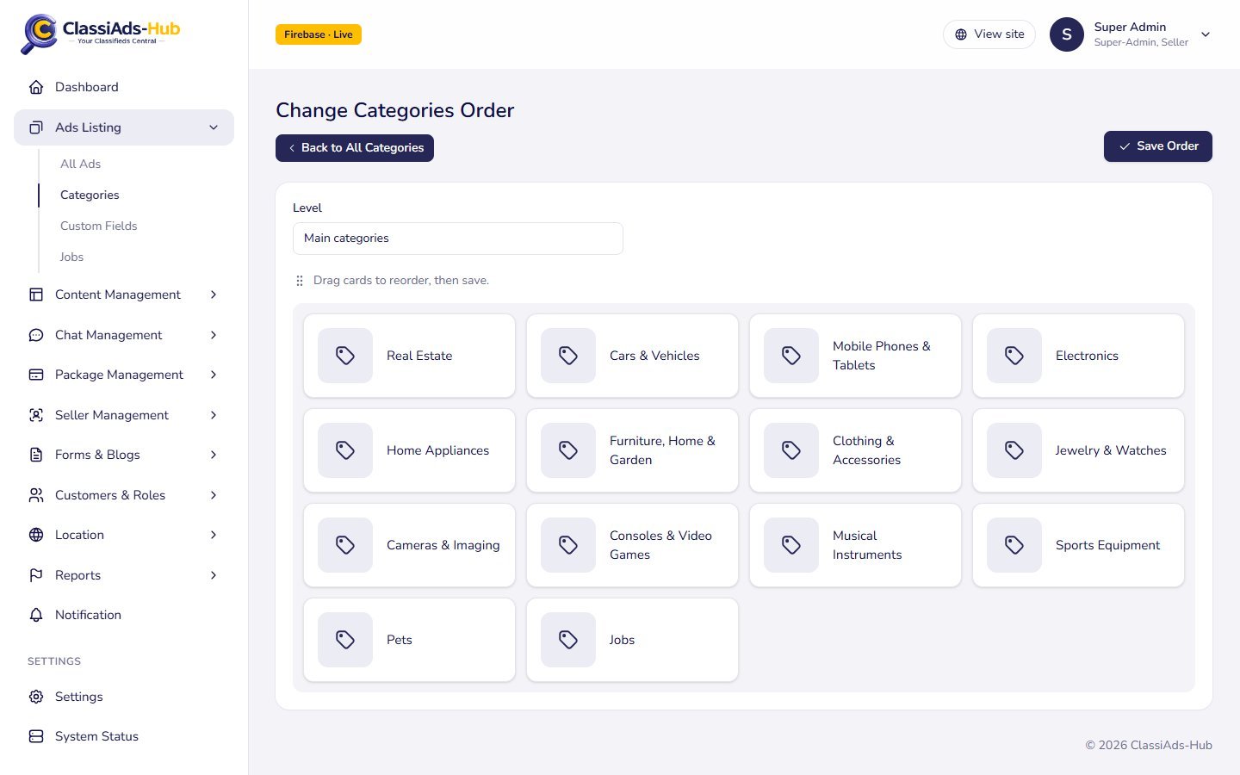Click the Seller Management scan icon

coord(36,415)
